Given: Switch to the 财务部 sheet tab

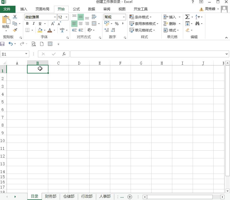Looking at the screenshot, I should (x=51, y=196).
